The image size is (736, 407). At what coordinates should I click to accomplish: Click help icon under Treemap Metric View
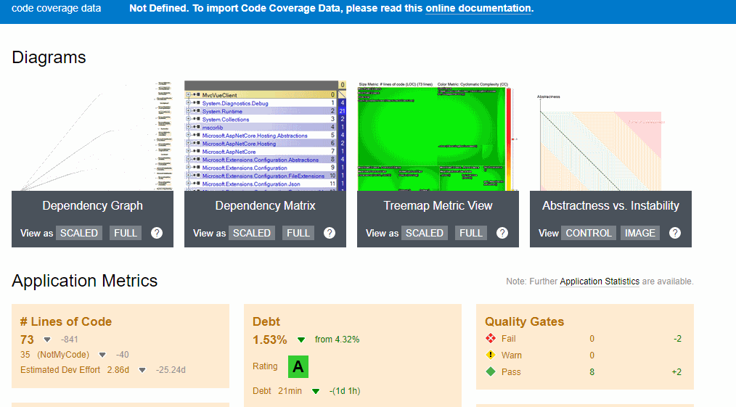[502, 233]
